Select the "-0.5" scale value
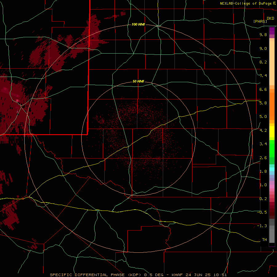Screen dimensions: 277x277 pos(262,212)
